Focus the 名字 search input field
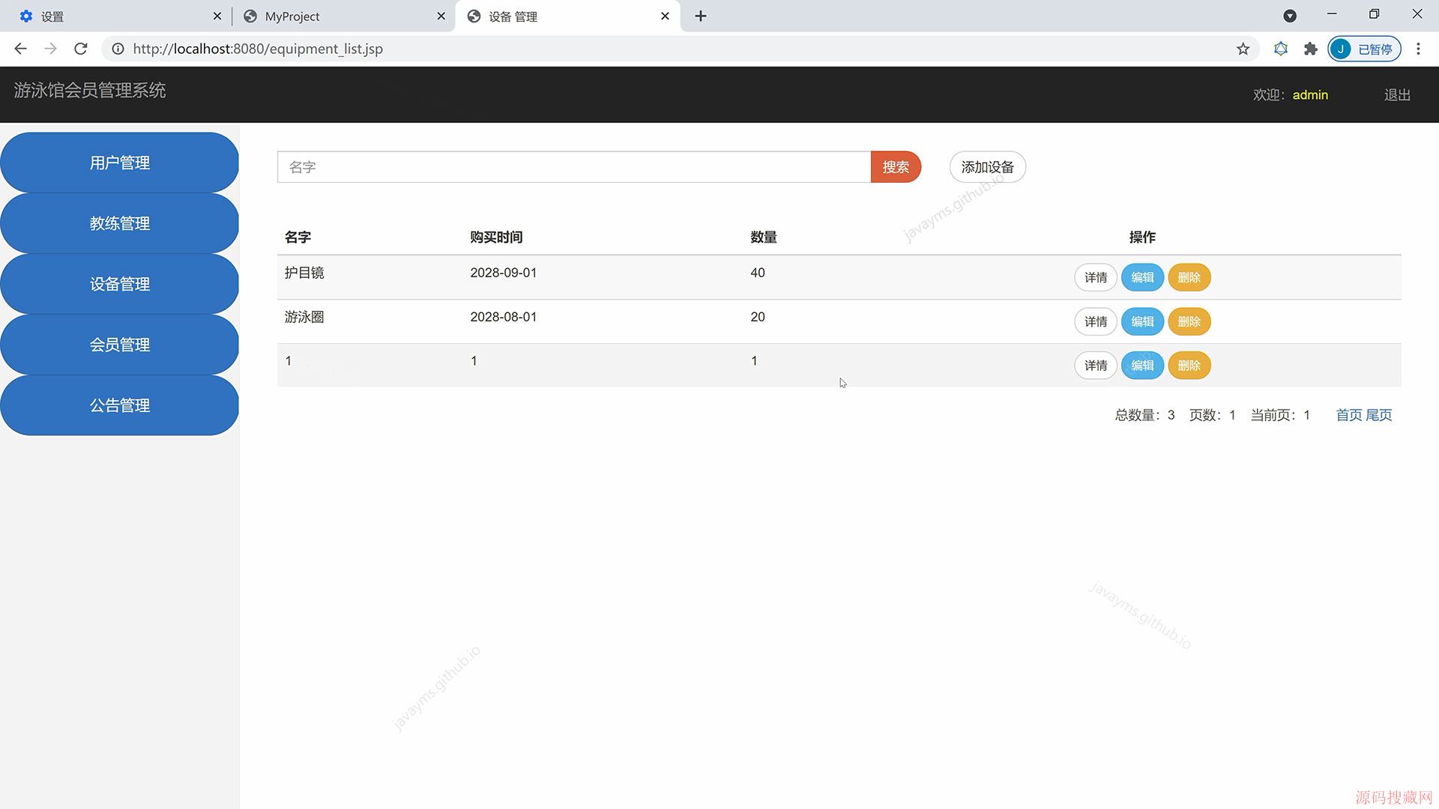1439x809 pixels. tap(573, 167)
